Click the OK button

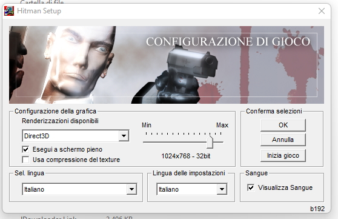(x=283, y=125)
